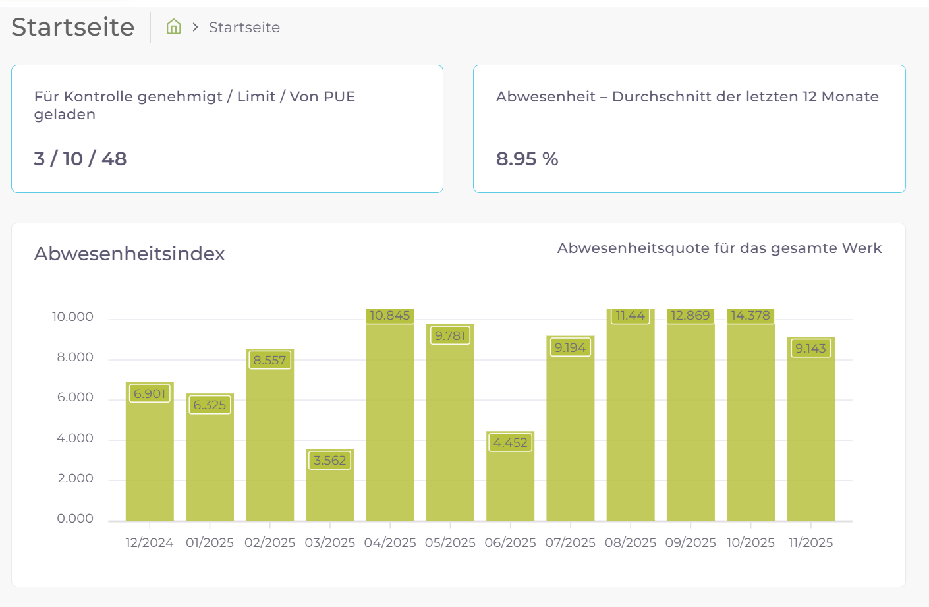Click the home icon in the breadcrumb
The image size is (929, 607).
173,26
